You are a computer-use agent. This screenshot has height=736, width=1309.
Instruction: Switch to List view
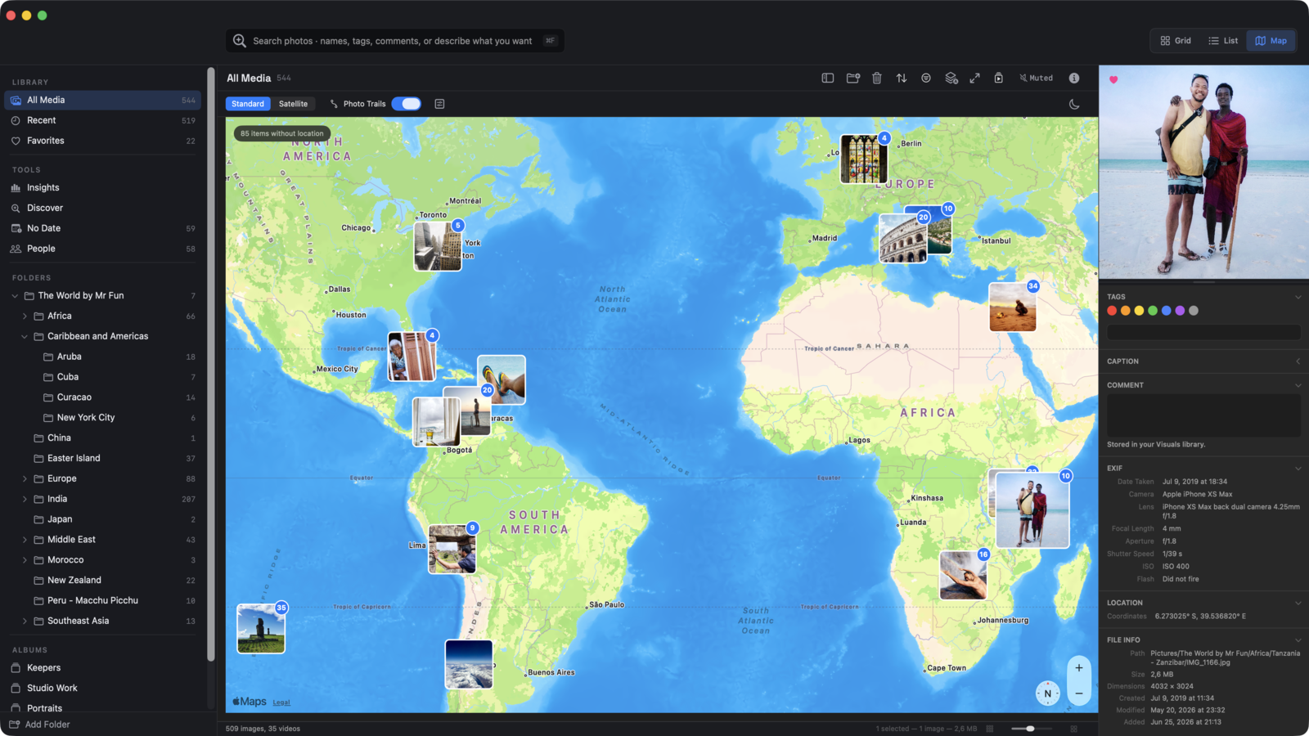(1223, 41)
